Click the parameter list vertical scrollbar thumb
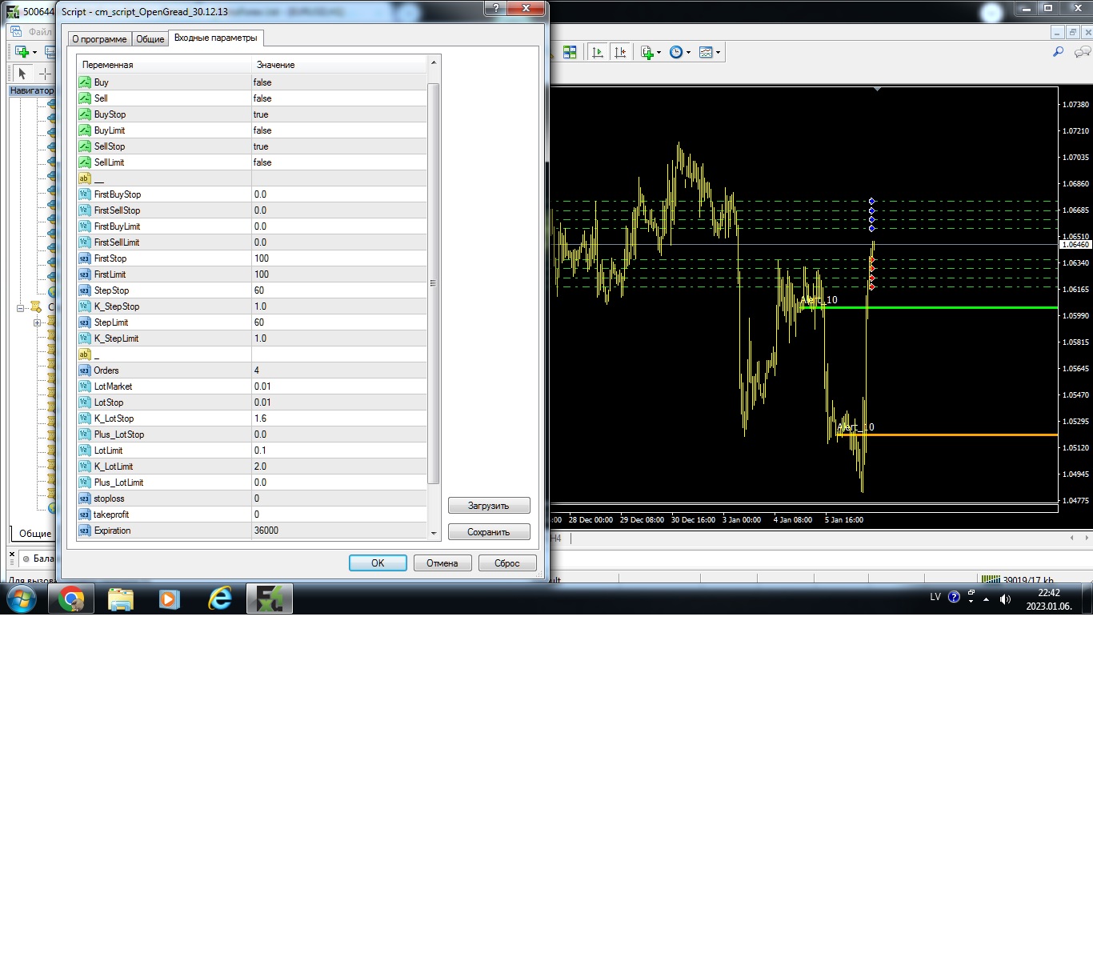 pos(434,283)
